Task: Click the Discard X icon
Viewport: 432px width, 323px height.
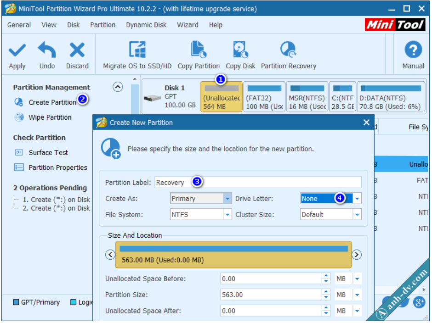Action: coord(77,50)
